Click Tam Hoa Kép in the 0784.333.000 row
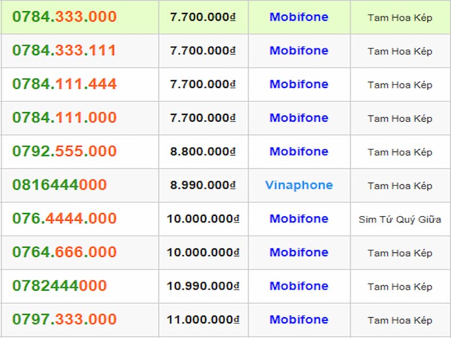The height and width of the screenshot is (338, 451). 400,18
